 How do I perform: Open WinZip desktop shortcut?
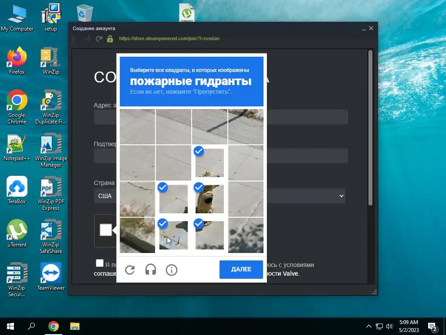[x=51, y=60]
